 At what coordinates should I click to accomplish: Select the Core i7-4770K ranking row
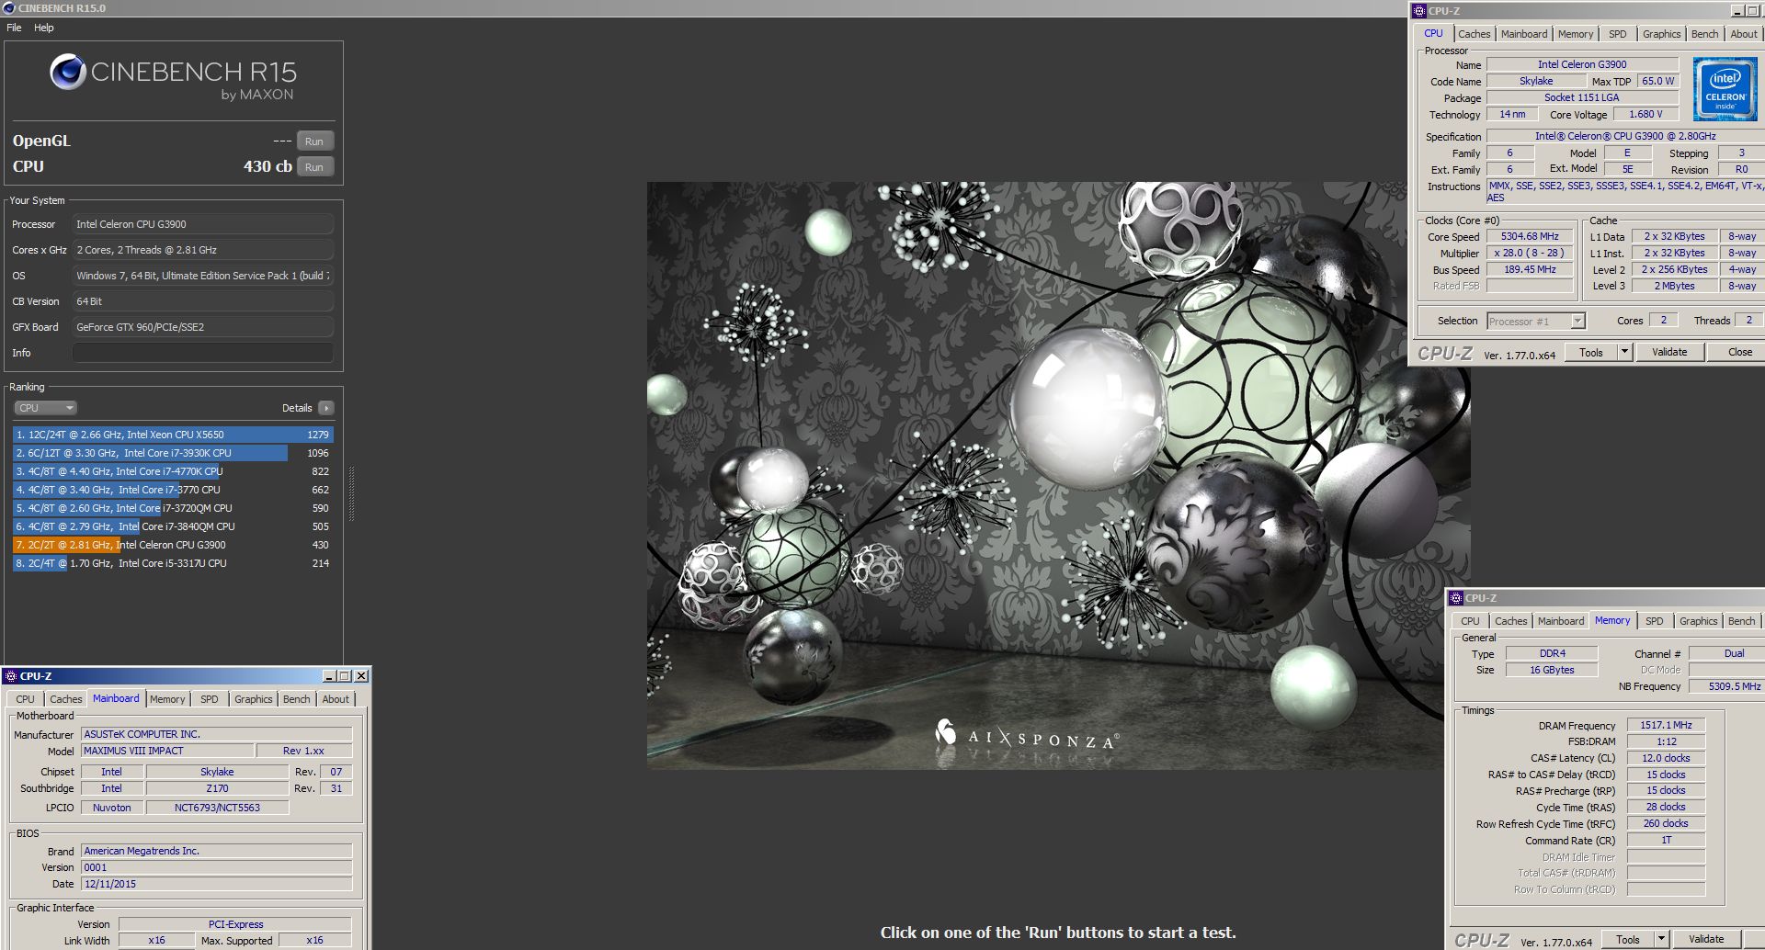(173, 471)
